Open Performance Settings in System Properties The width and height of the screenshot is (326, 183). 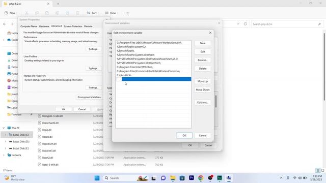pos(93,49)
